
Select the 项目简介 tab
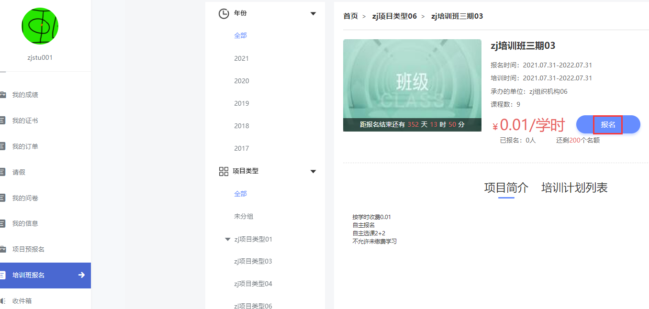(506, 188)
